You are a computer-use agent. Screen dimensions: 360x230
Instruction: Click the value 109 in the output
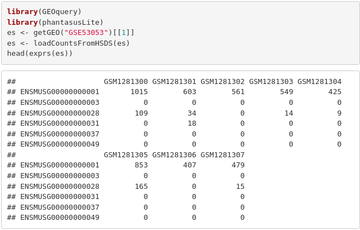pyautogui.click(x=141, y=113)
